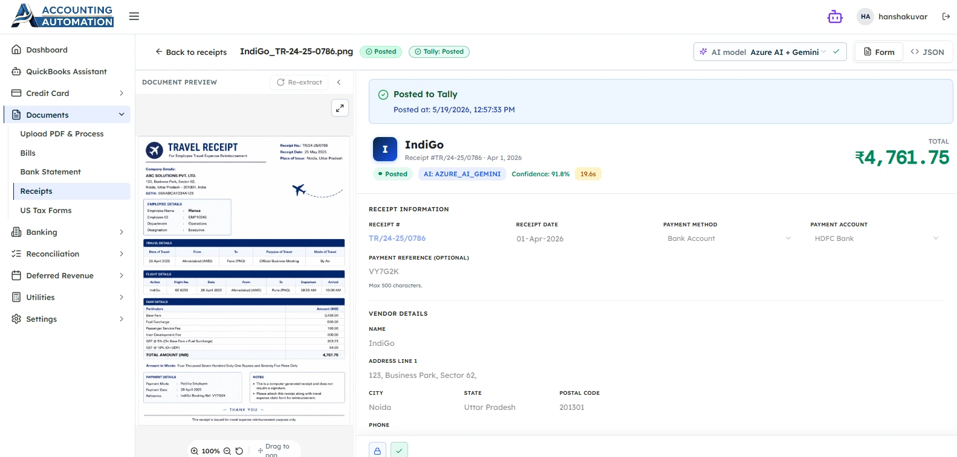Expand the Banking menu
This screenshot has width=957, height=457.
coord(68,232)
